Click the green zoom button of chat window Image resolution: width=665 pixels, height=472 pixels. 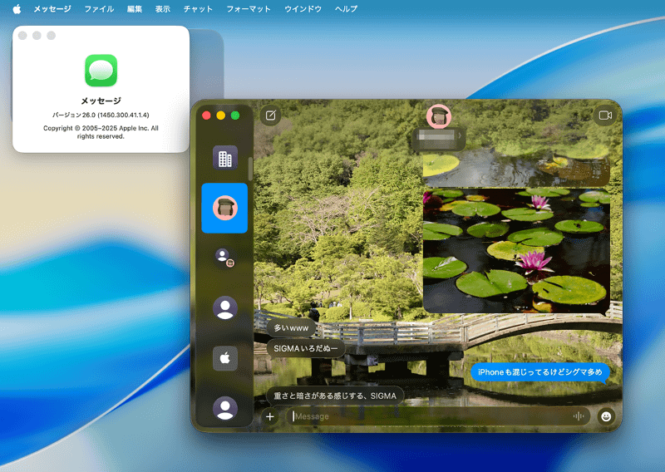pos(235,116)
